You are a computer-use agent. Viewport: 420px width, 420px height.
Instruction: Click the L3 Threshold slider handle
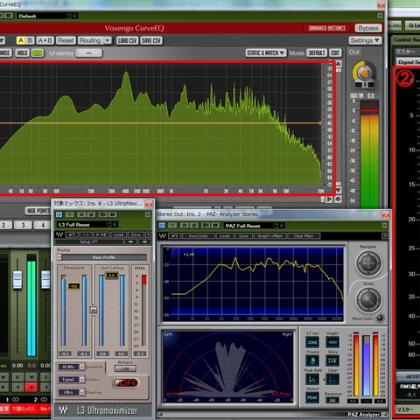(73, 286)
